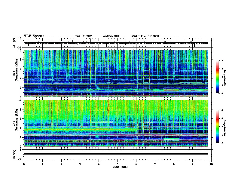Click time axis tick label "1"
Image resolution: width=238 pixels, height=184 pixels.
tap(42, 164)
